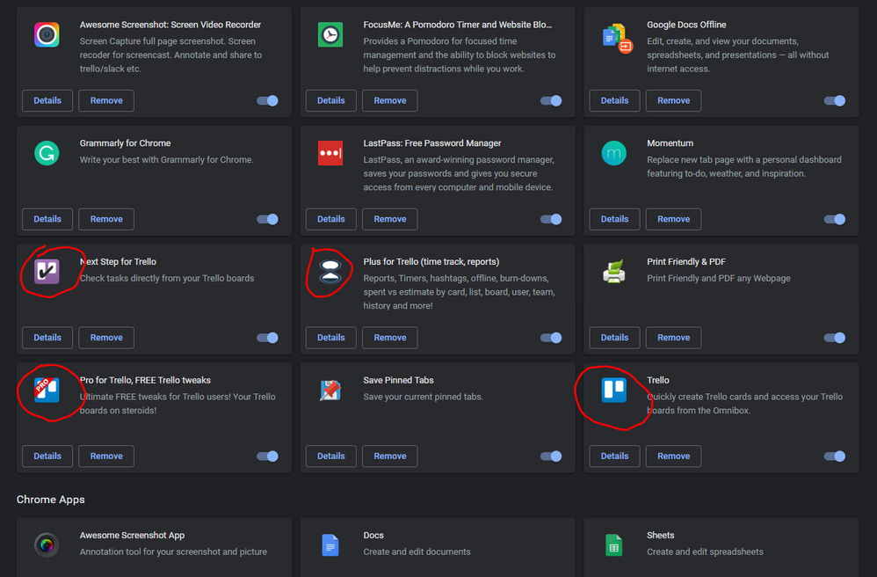The height and width of the screenshot is (577, 877).
Task: Remove the FocusMe extension
Action: pyautogui.click(x=390, y=101)
